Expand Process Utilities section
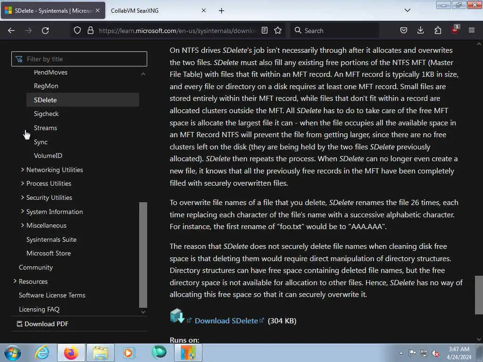 (x=49, y=183)
